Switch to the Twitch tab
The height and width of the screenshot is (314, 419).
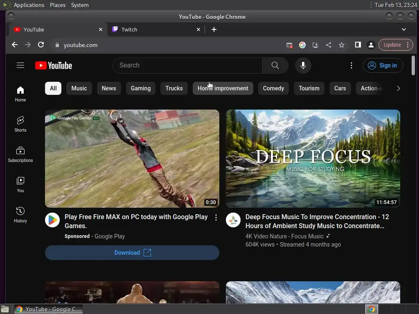(x=156, y=29)
